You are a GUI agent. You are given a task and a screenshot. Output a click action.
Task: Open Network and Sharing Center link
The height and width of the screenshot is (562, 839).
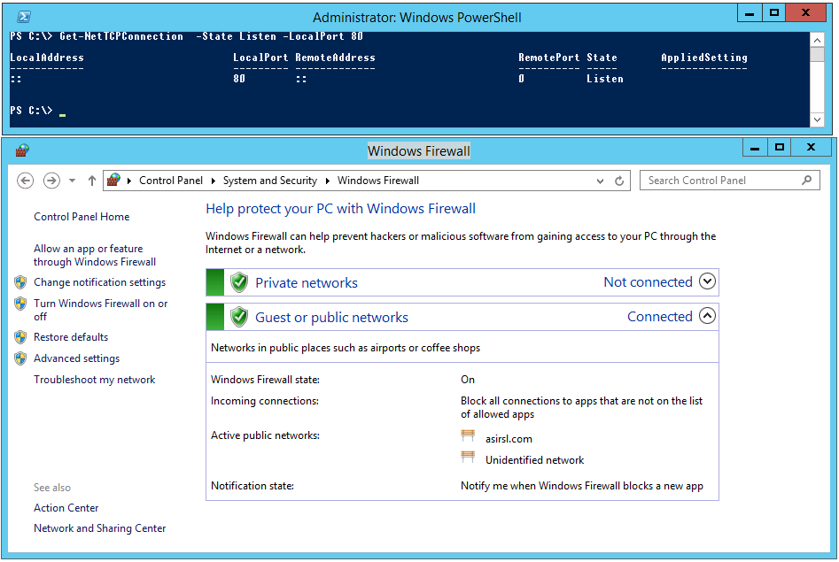pyautogui.click(x=99, y=528)
